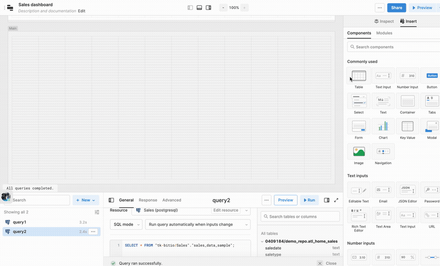This screenshot has height=266, width=440.
Task: Edit the app description link
Action: (81, 11)
